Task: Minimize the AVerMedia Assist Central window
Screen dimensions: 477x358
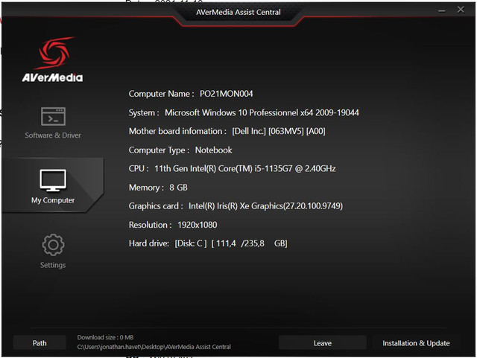Action: [x=440, y=10]
